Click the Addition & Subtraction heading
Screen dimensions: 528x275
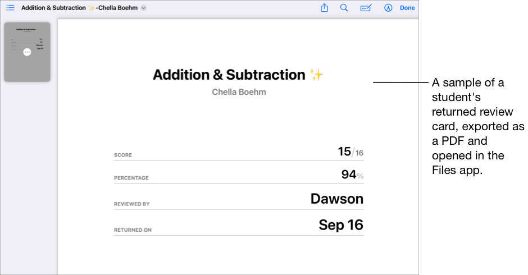coord(229,75)
